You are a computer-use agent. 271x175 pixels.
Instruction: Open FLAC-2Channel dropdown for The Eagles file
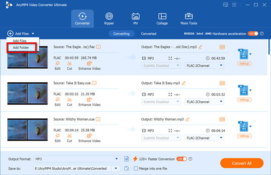[204, 66]
